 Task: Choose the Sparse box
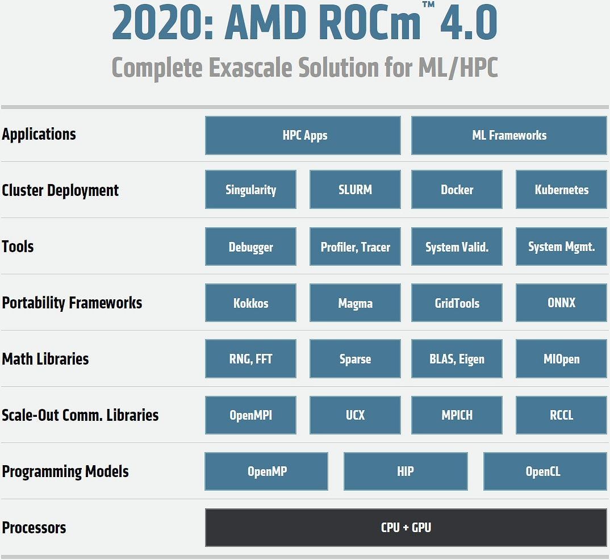[355, 358]
